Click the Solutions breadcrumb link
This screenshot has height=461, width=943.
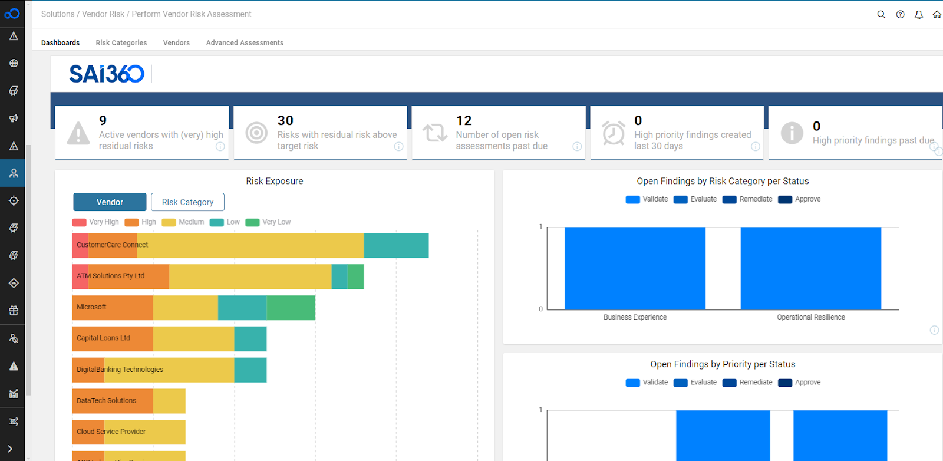coord(58,14)
